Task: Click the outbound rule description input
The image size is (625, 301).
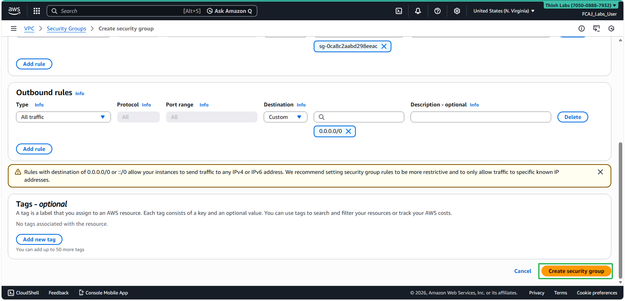Action: click(480, 117)
